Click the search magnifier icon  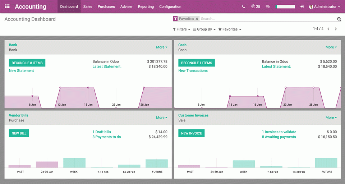pos(339,19)
